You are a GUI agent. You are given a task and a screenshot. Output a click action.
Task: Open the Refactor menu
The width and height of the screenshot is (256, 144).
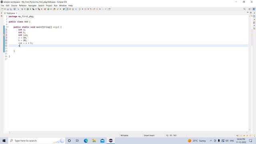23,6
